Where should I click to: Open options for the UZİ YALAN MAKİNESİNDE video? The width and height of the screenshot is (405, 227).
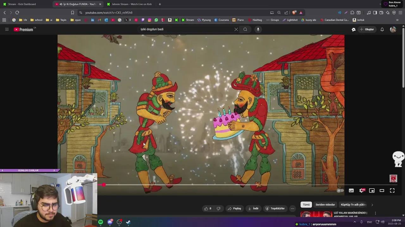point(375,213)
